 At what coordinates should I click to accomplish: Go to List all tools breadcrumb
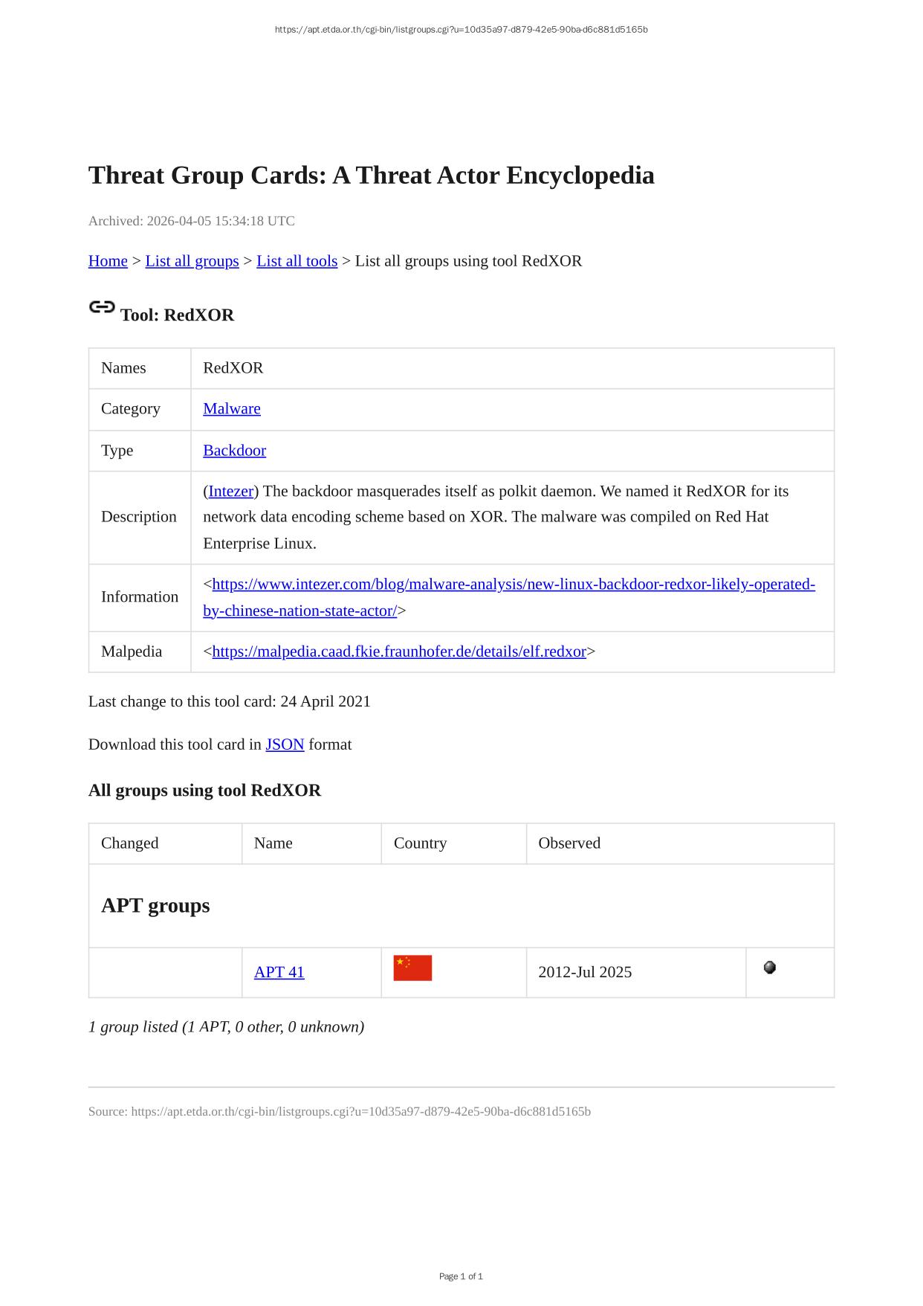297,261
